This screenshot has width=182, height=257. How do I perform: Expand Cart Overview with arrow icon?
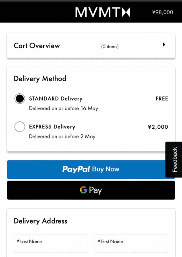pyautogui.click(x=164, y=44)
